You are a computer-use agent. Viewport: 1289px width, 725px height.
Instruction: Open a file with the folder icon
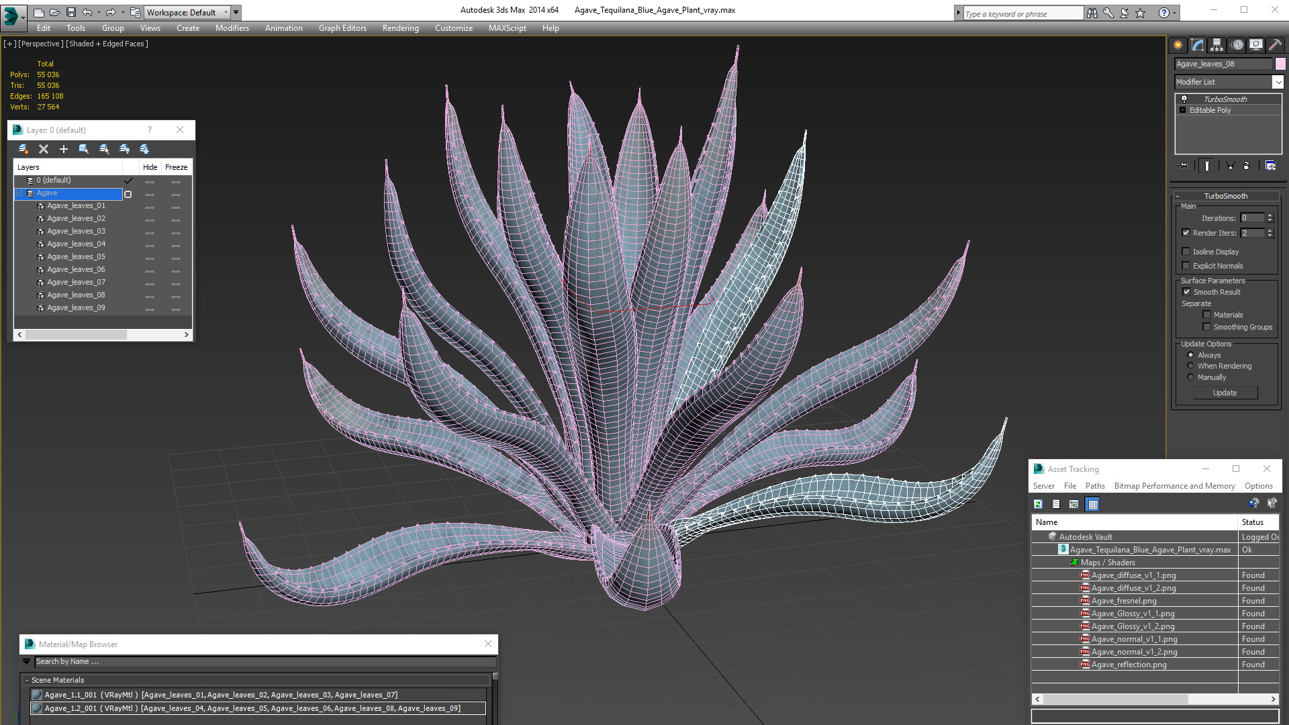[55, 12]
